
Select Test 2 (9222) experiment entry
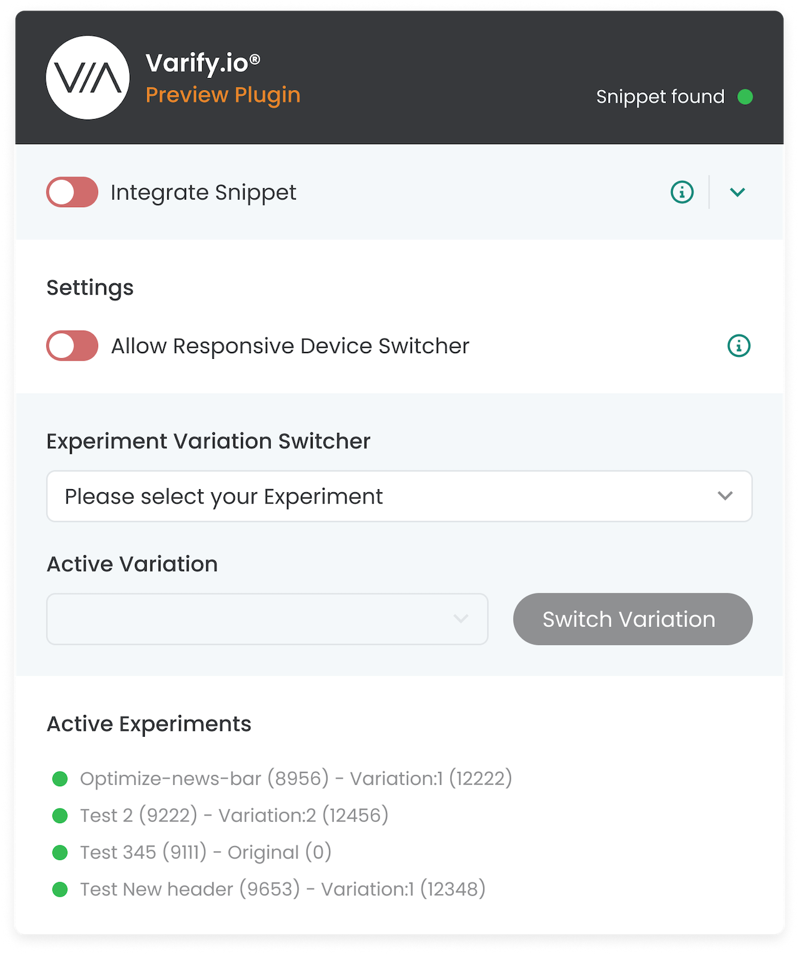tap(234, 815)
